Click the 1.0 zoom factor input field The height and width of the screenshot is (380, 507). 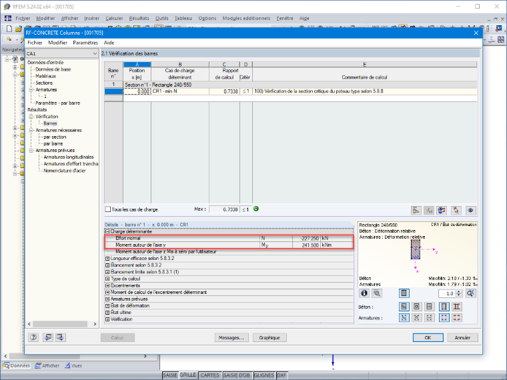pyautogui.click(x=447, y=293)
